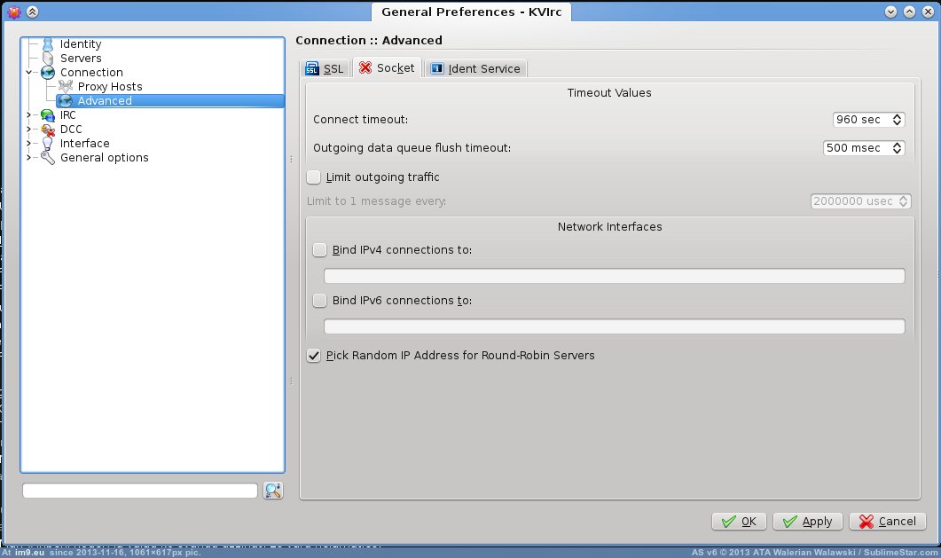This screenshot has height=558, width=941.
Task: Collapse the Connection tree node
Action: click(28, 72)
